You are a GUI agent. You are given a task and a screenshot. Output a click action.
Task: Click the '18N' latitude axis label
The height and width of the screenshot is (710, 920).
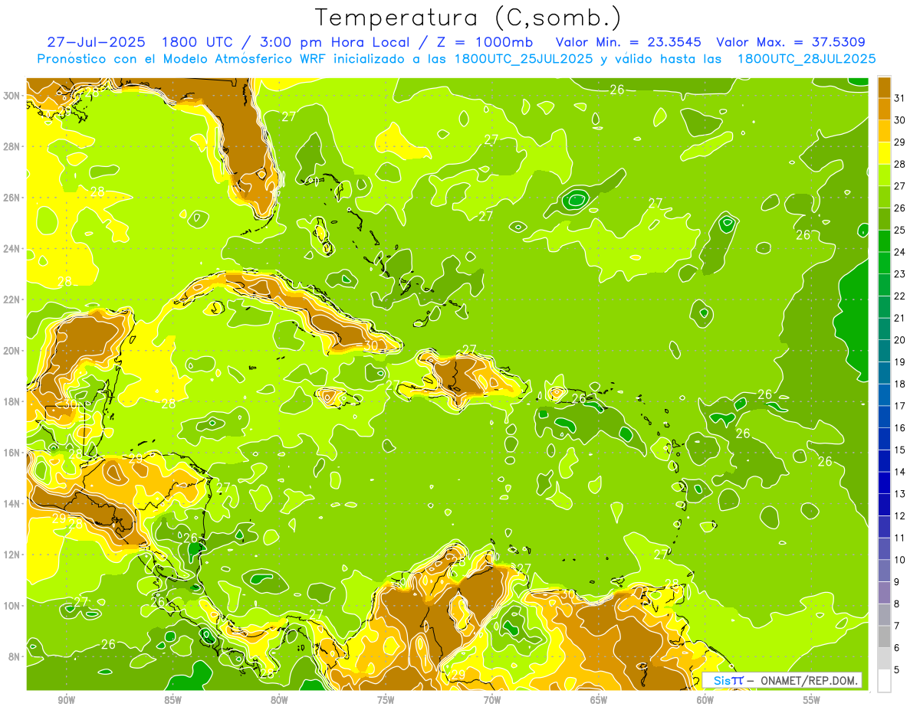pyautogui.click(x=11, y=401)
